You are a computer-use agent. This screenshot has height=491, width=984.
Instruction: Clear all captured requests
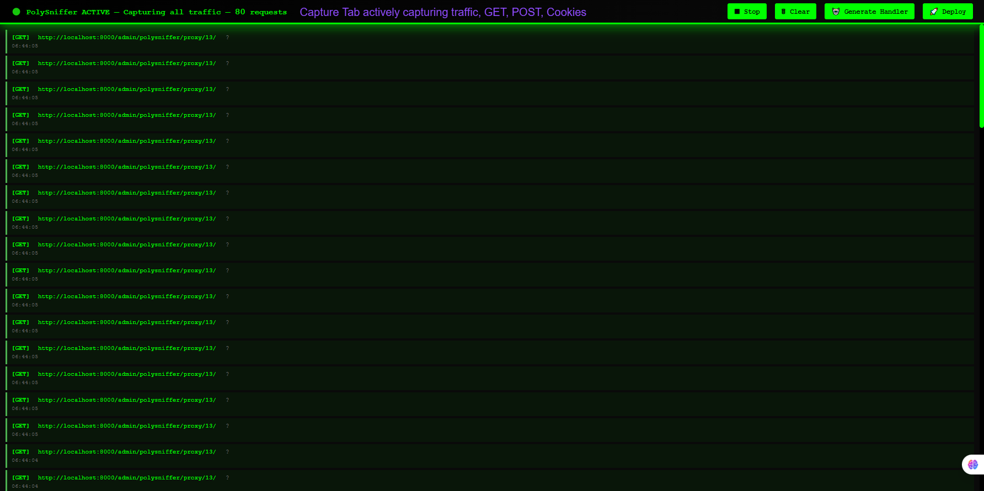(x=795, y=12)
